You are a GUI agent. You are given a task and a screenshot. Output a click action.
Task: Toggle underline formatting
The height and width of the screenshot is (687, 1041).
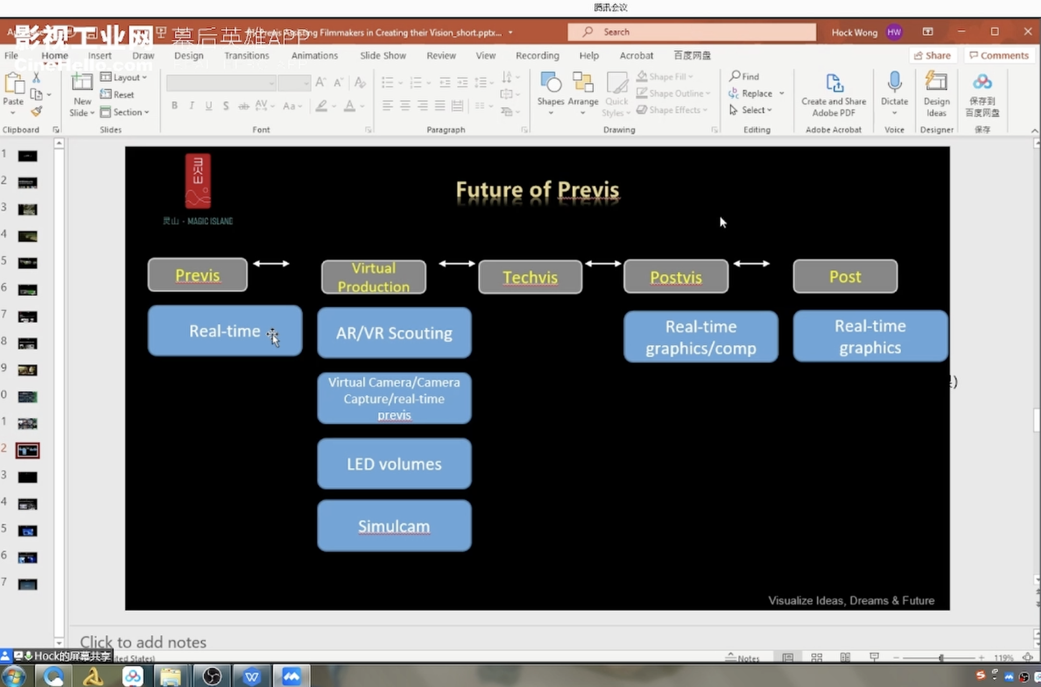(x=208, y=106)
